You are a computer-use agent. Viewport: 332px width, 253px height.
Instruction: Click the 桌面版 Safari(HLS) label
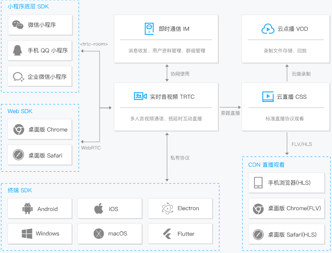(292, 235)
